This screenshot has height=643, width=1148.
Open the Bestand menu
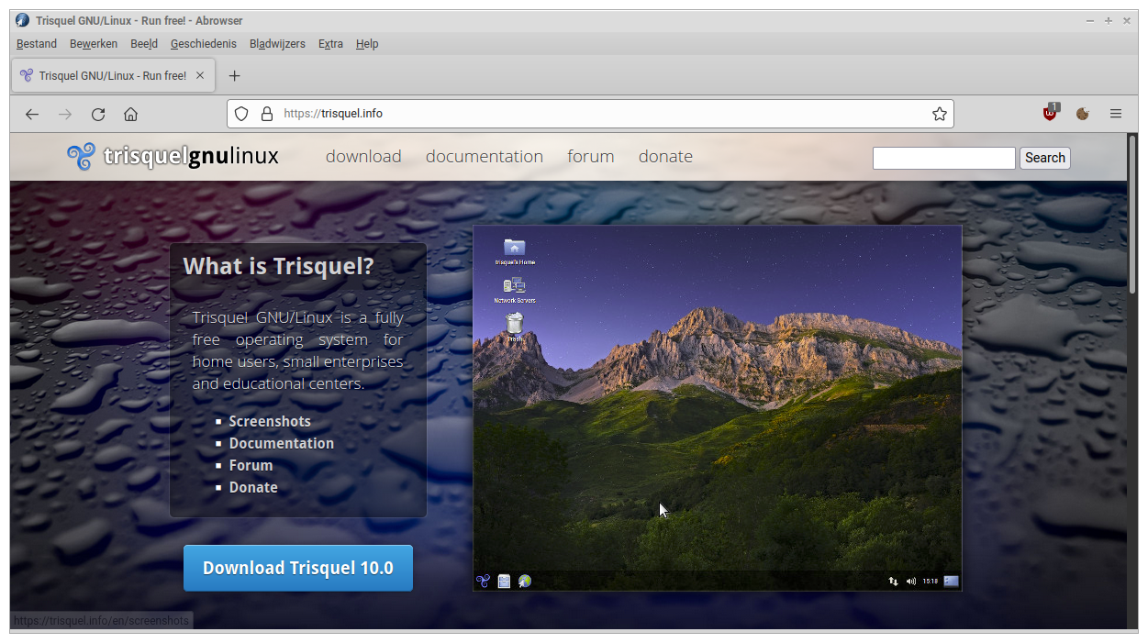(37, 44)
